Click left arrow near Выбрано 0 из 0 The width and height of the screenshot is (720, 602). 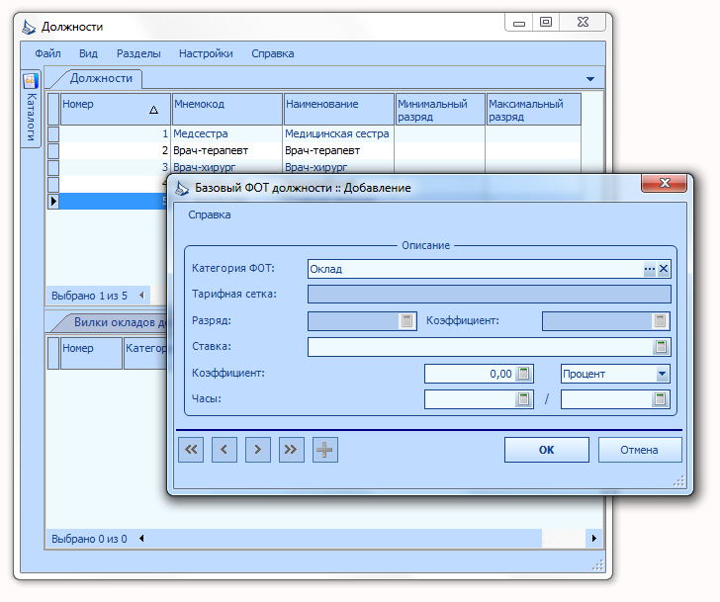tap(141, 538)
